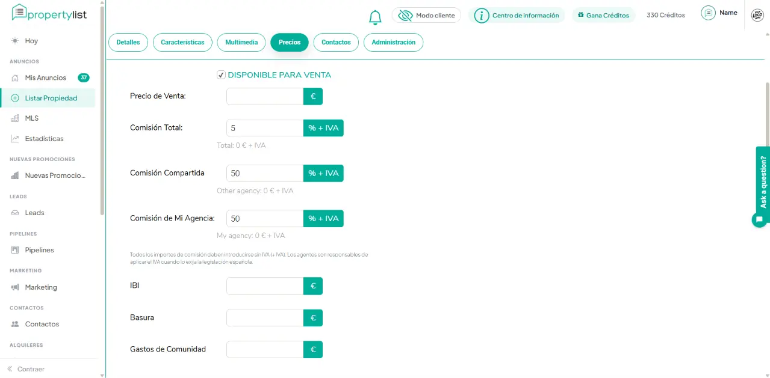Screen dimensions: 770x378
Task: Open the Contactos tab
Action: 336,43
